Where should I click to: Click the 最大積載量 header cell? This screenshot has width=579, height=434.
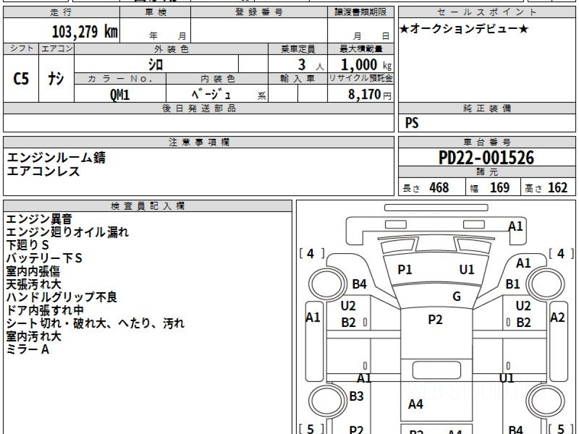point(361,49)
